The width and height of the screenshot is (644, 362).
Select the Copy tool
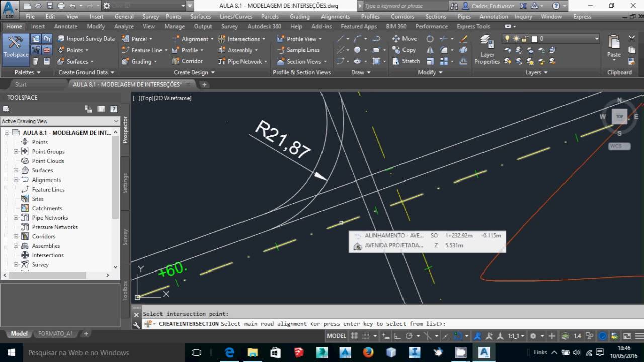404,50
